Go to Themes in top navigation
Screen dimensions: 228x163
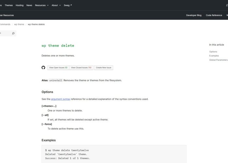tap(9, 6)
